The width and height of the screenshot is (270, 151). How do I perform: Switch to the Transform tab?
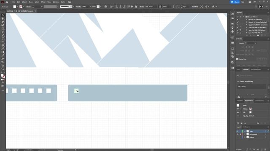pyautogui.click(x=240, y=101)
